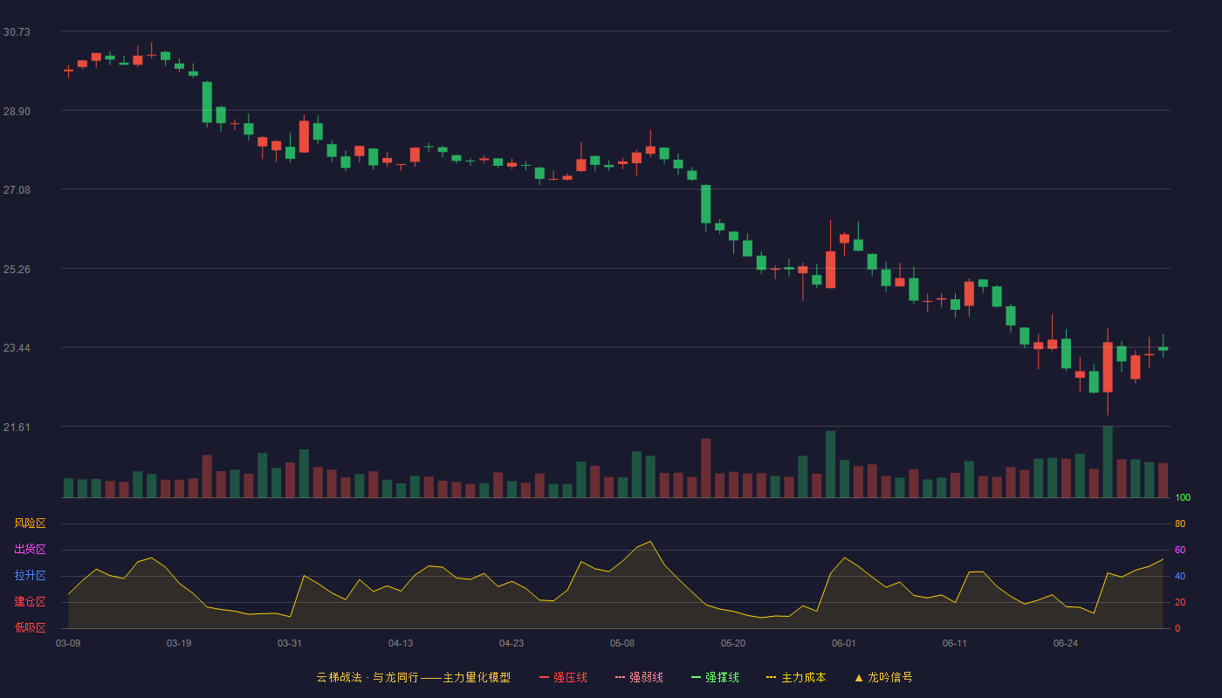Select the 21.61 price axis label
Screen dimensions: 1222x698
[x=17, y=427]
